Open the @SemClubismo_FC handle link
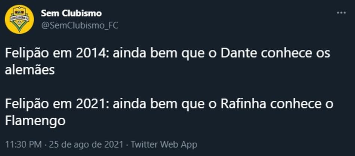The image size is (355, 156). 80,25
